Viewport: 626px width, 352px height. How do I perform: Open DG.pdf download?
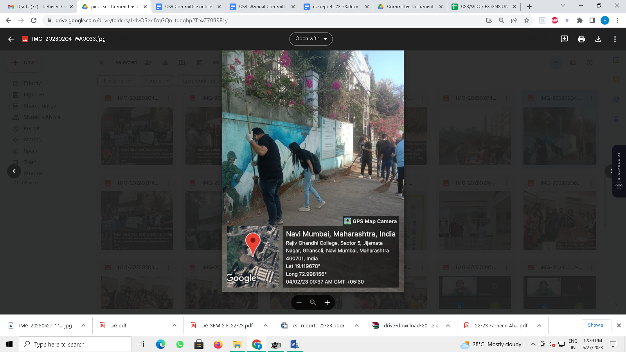(113, 325)
